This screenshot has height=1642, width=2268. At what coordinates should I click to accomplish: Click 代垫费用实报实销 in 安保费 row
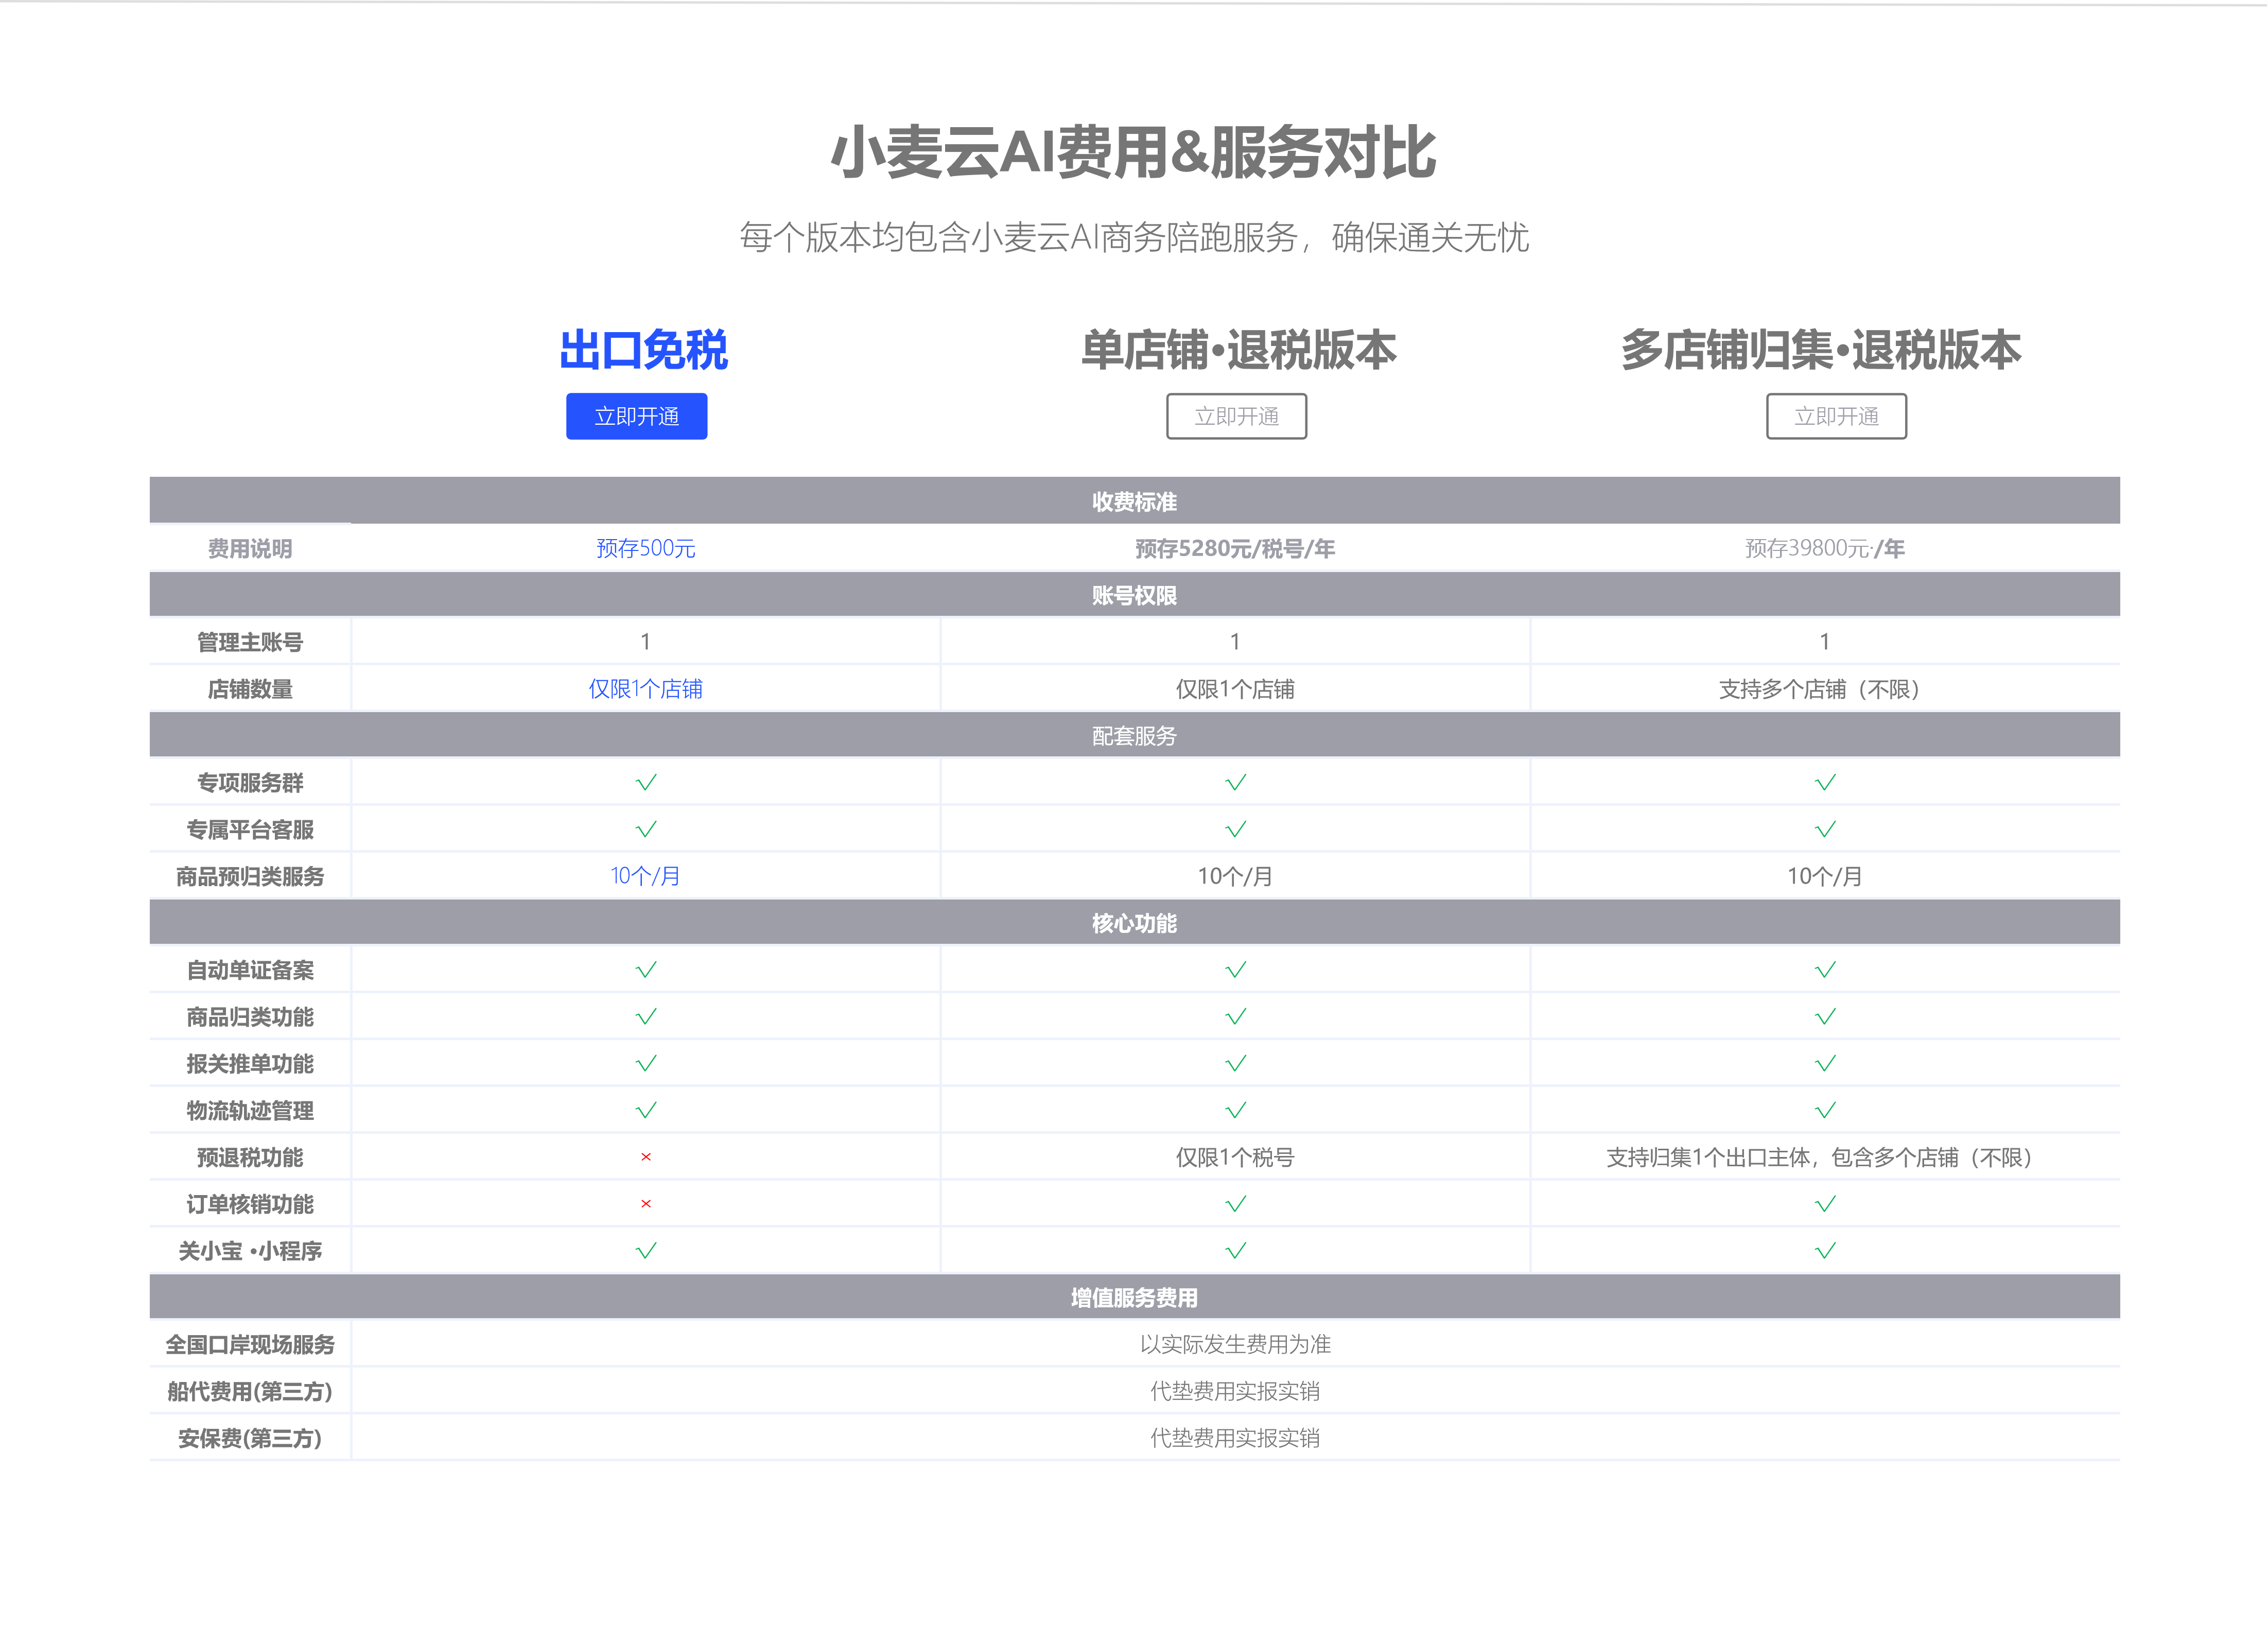click(x=1235, y=1438)
